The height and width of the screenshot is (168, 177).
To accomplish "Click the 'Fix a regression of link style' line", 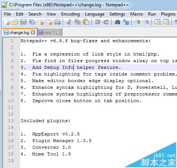I will (x=90, y=54).
